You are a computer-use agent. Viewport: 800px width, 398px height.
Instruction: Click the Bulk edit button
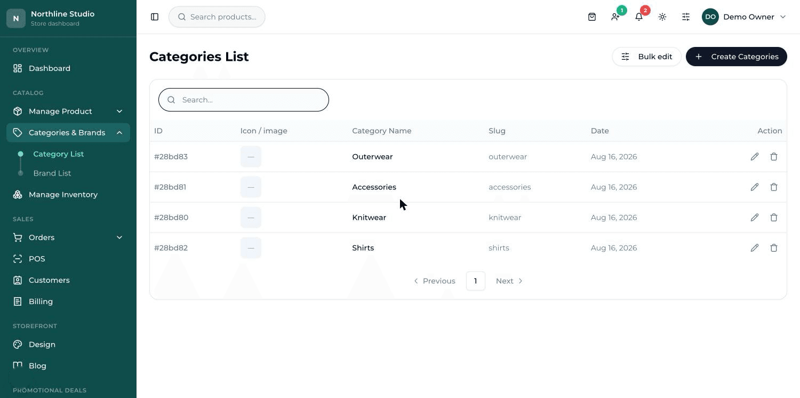click(646, 57)
